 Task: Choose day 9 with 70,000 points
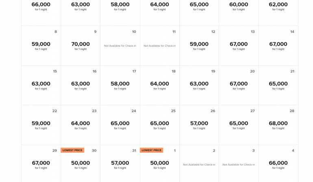[x=80, y=45]
